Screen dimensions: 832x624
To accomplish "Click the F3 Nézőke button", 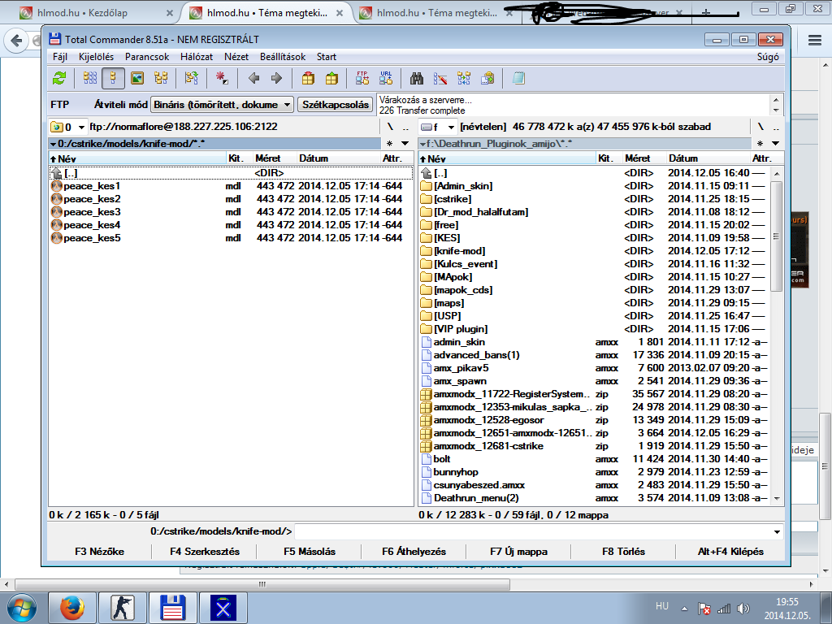I will [99, 552].
